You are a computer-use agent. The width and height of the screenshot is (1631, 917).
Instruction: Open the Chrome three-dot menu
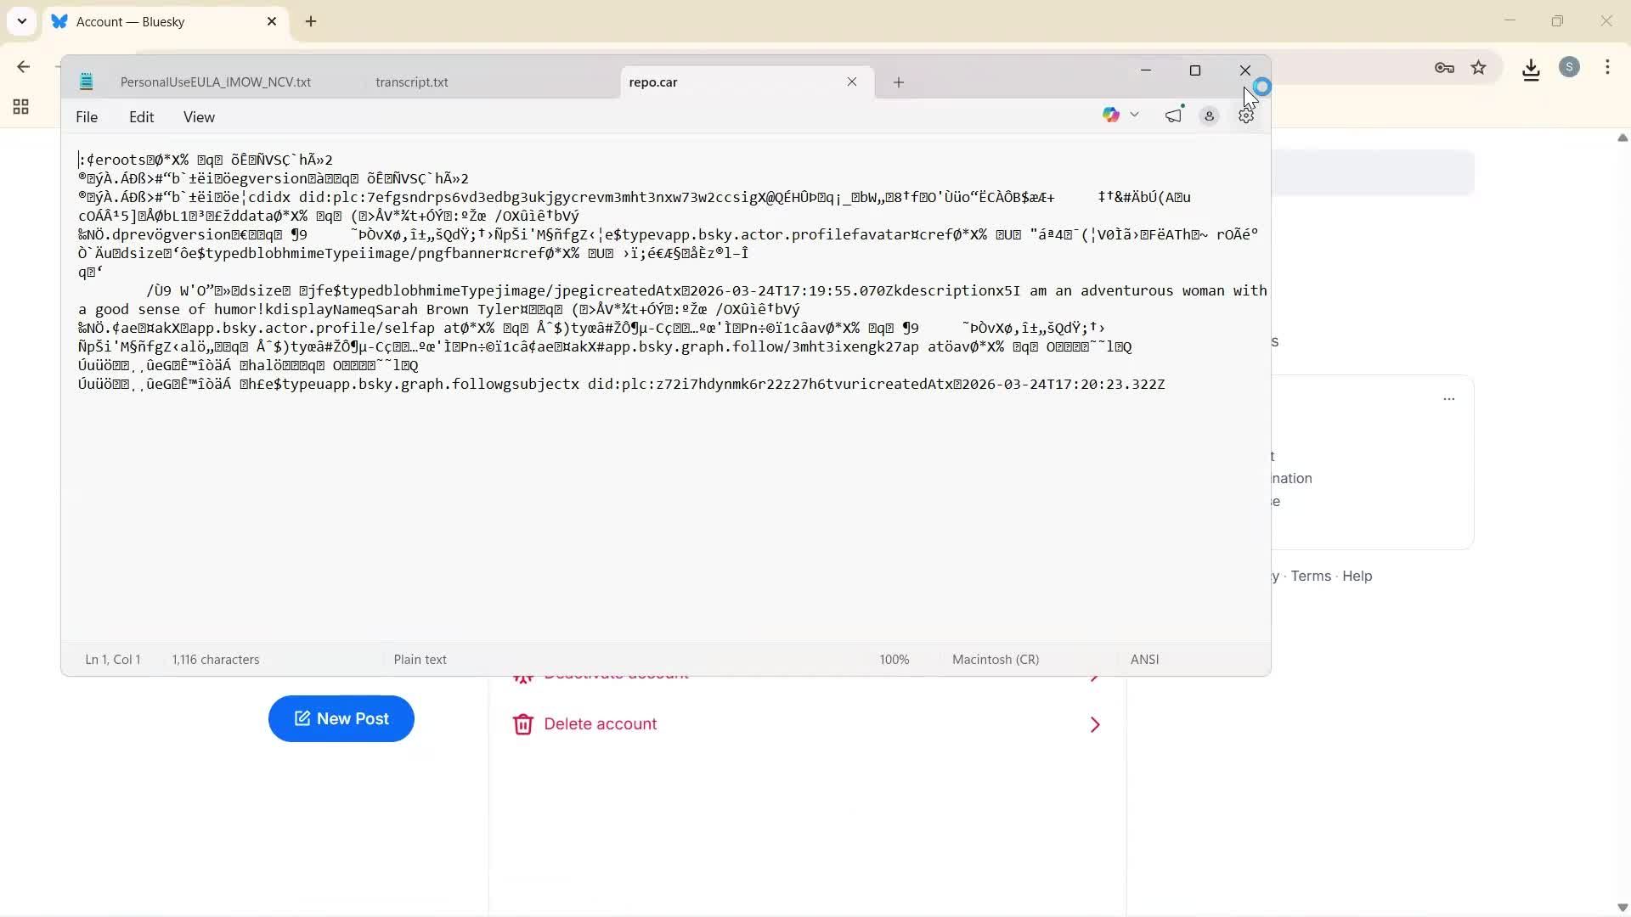click(x=1608, y=67)
